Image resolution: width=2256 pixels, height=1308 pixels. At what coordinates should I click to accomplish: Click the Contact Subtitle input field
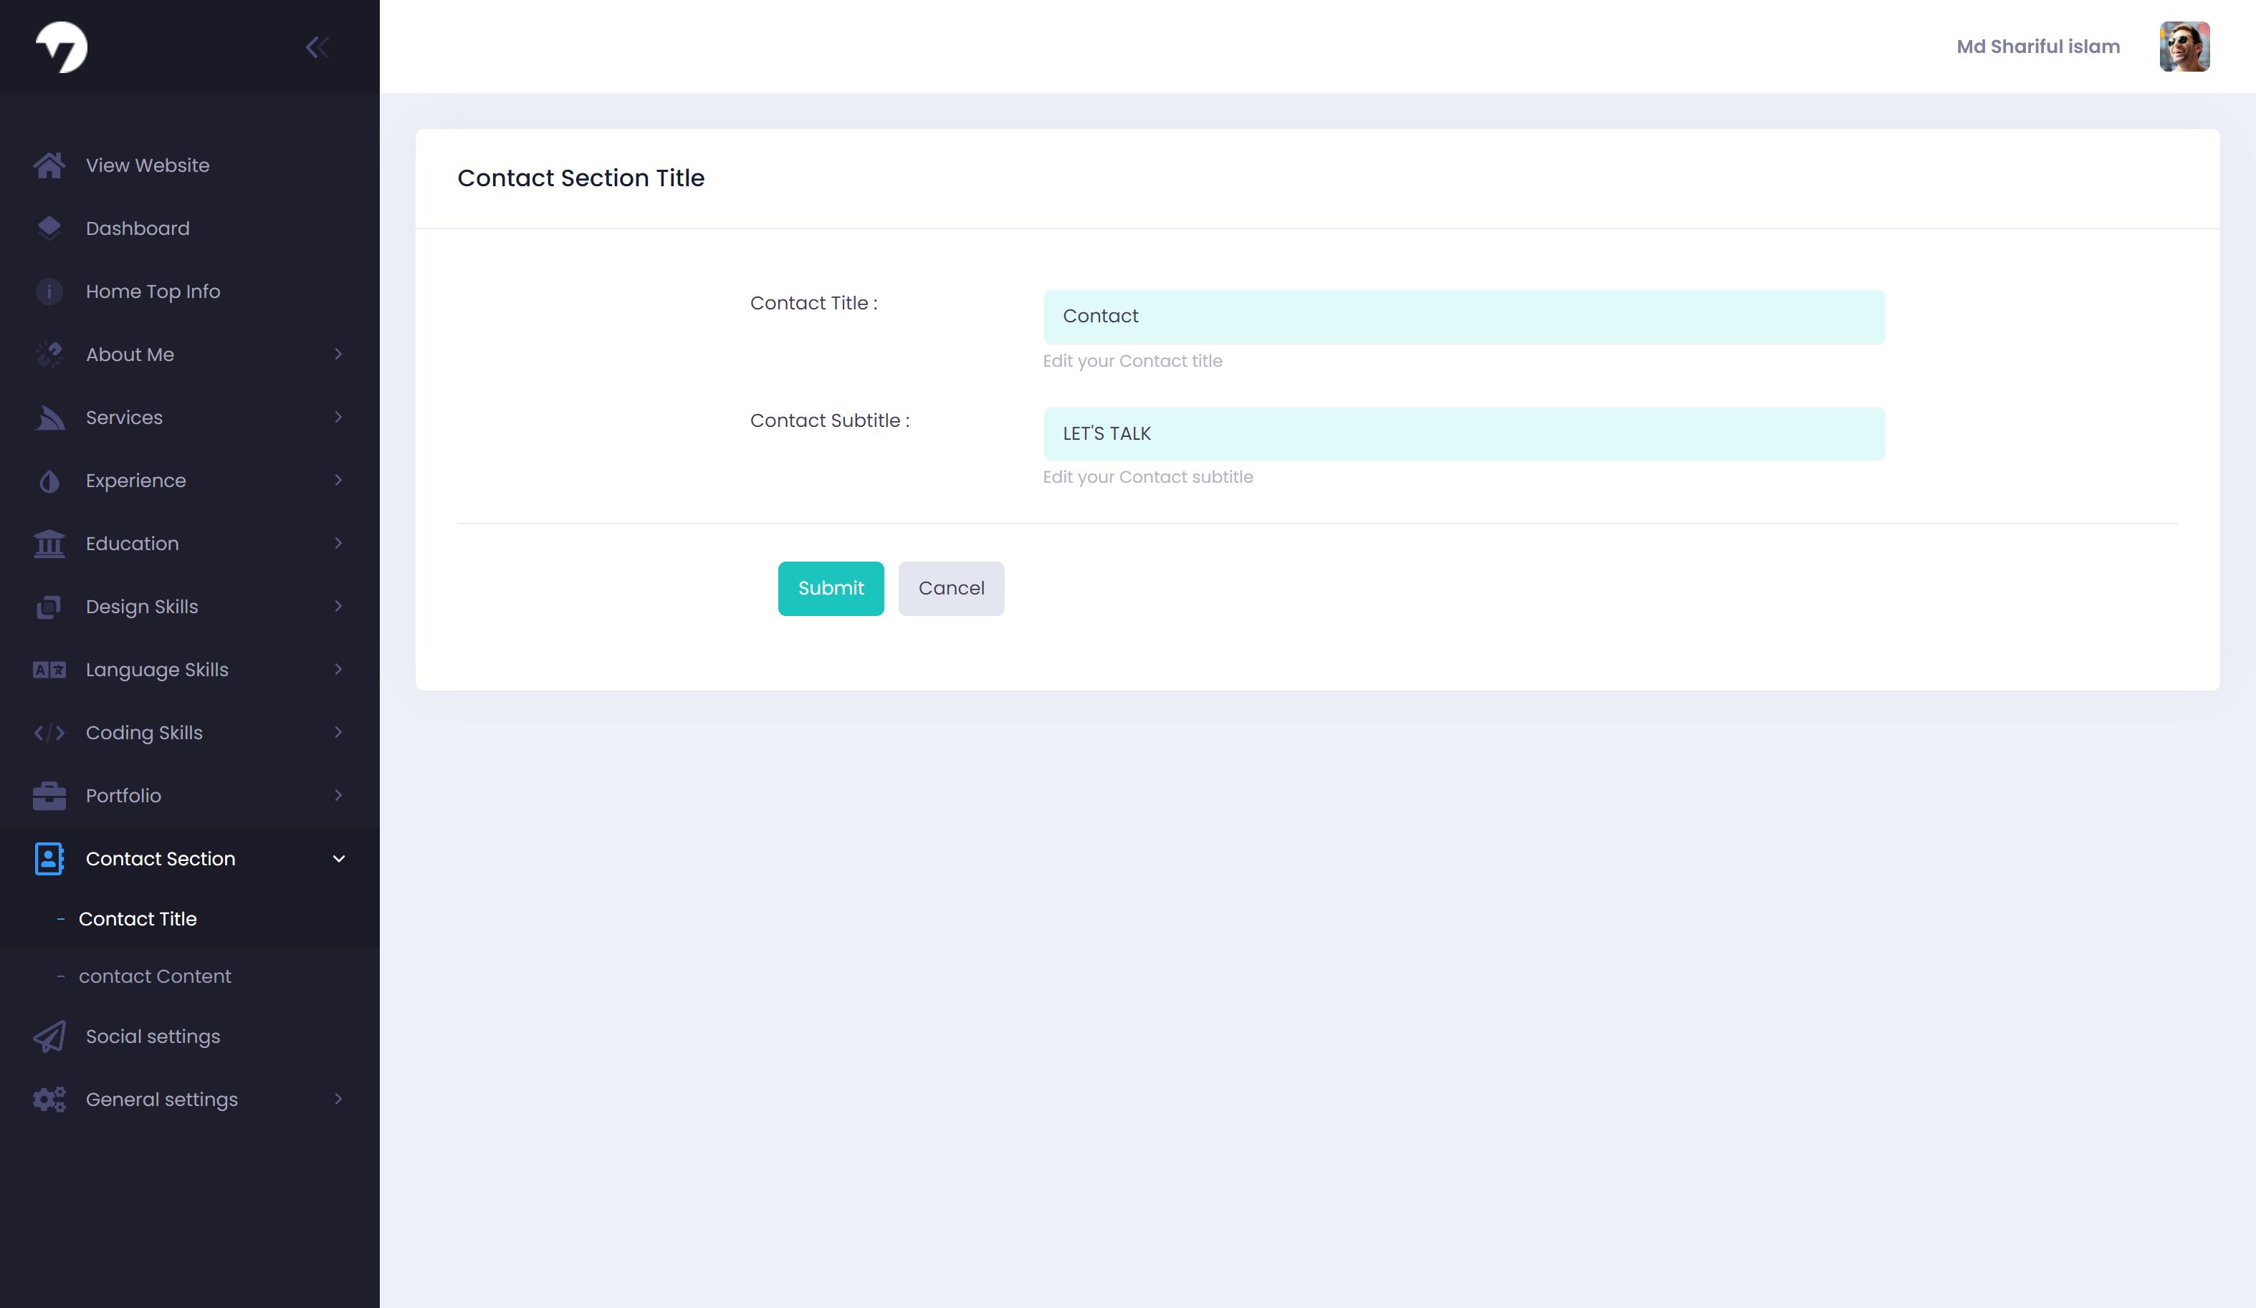click(1463, 434)
